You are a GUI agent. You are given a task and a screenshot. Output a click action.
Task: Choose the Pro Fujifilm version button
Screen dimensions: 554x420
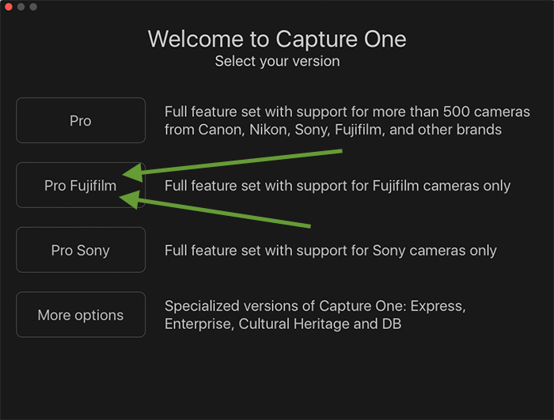point(81,185)
